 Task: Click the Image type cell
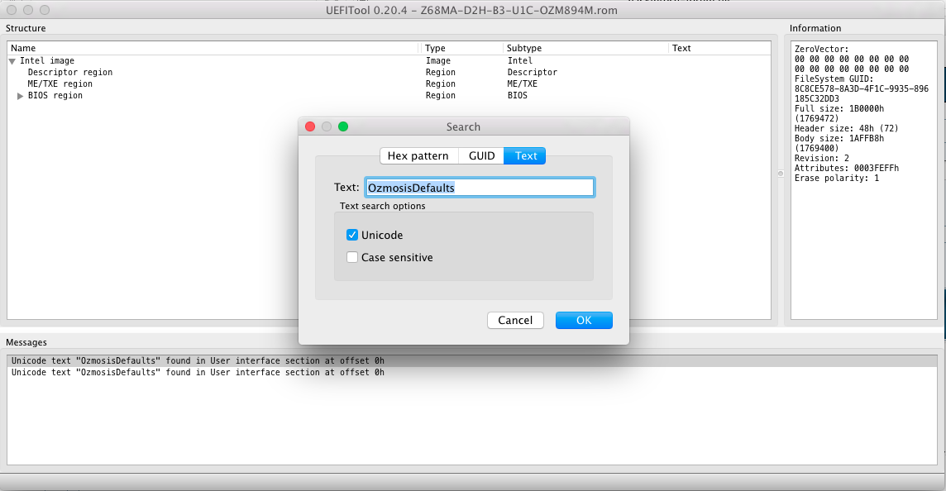pyautogui.click(x=438, y=61)
